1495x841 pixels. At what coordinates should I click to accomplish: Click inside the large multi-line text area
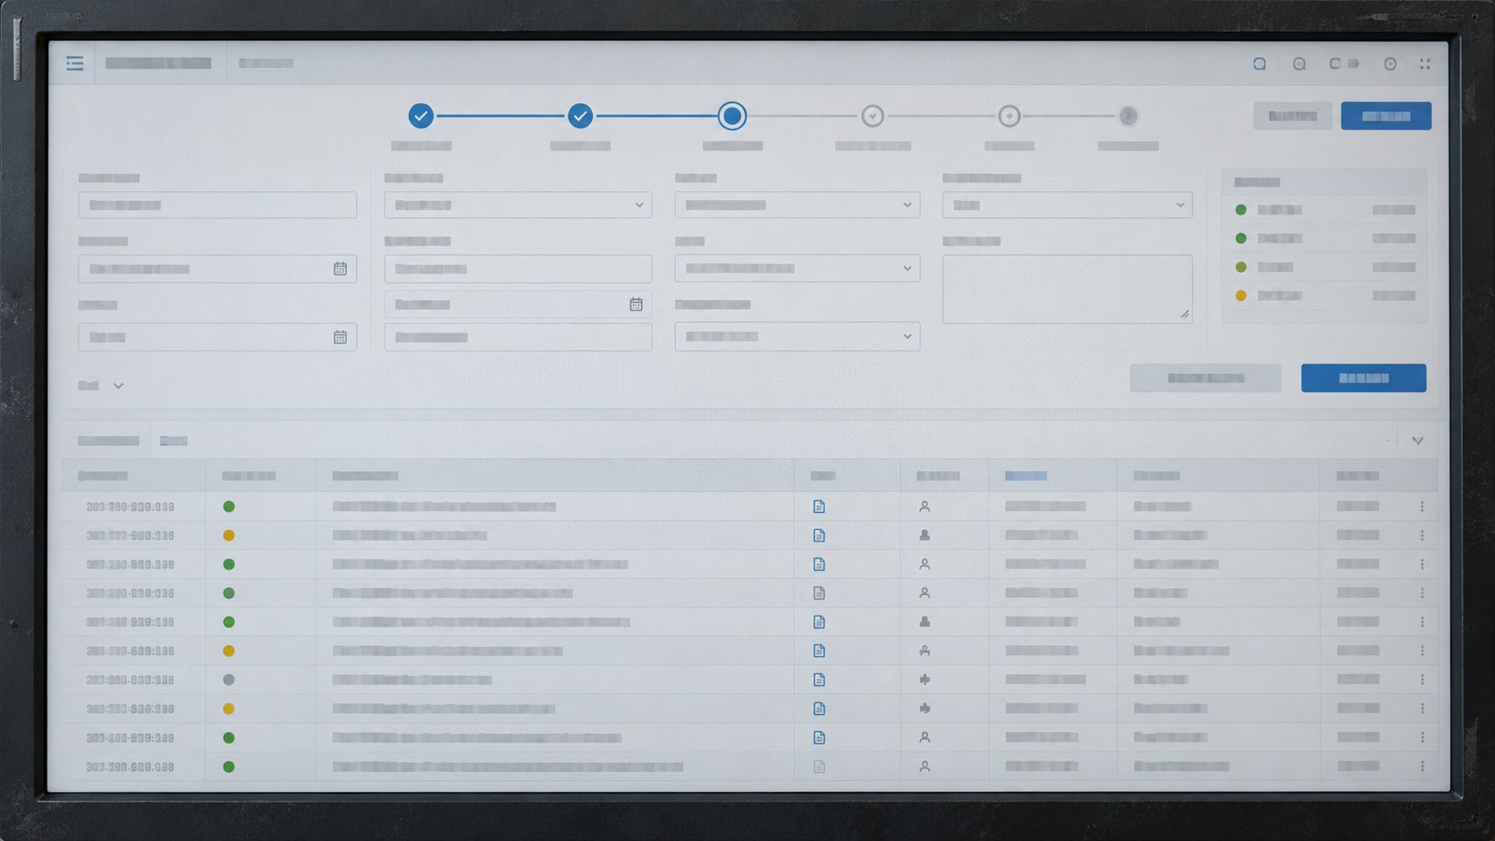(1067, 289)
